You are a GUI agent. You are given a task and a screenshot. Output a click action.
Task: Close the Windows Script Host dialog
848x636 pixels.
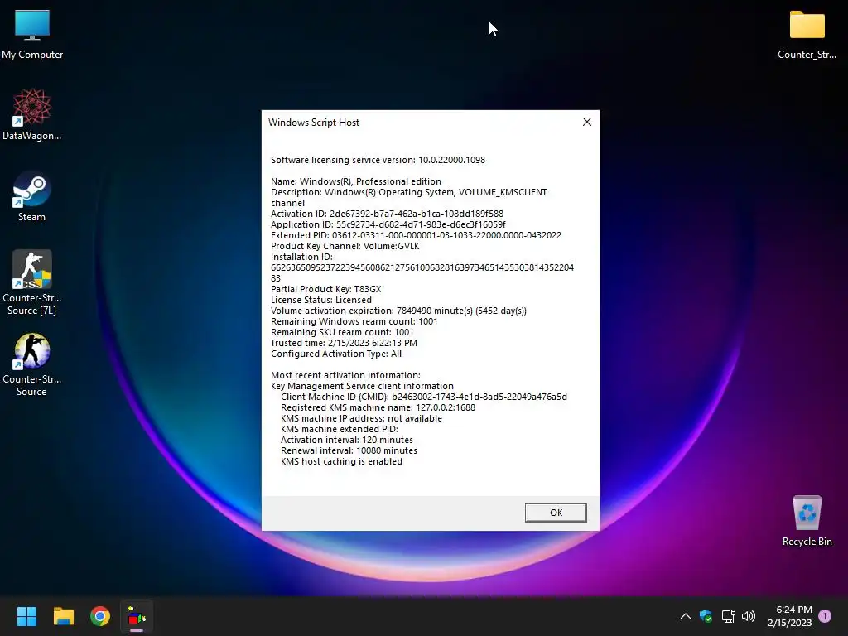pyautogui.click(x=587, y=123)
